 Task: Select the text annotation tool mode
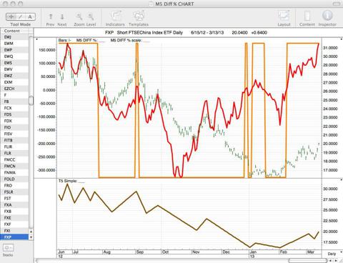[x=30, y=16]
